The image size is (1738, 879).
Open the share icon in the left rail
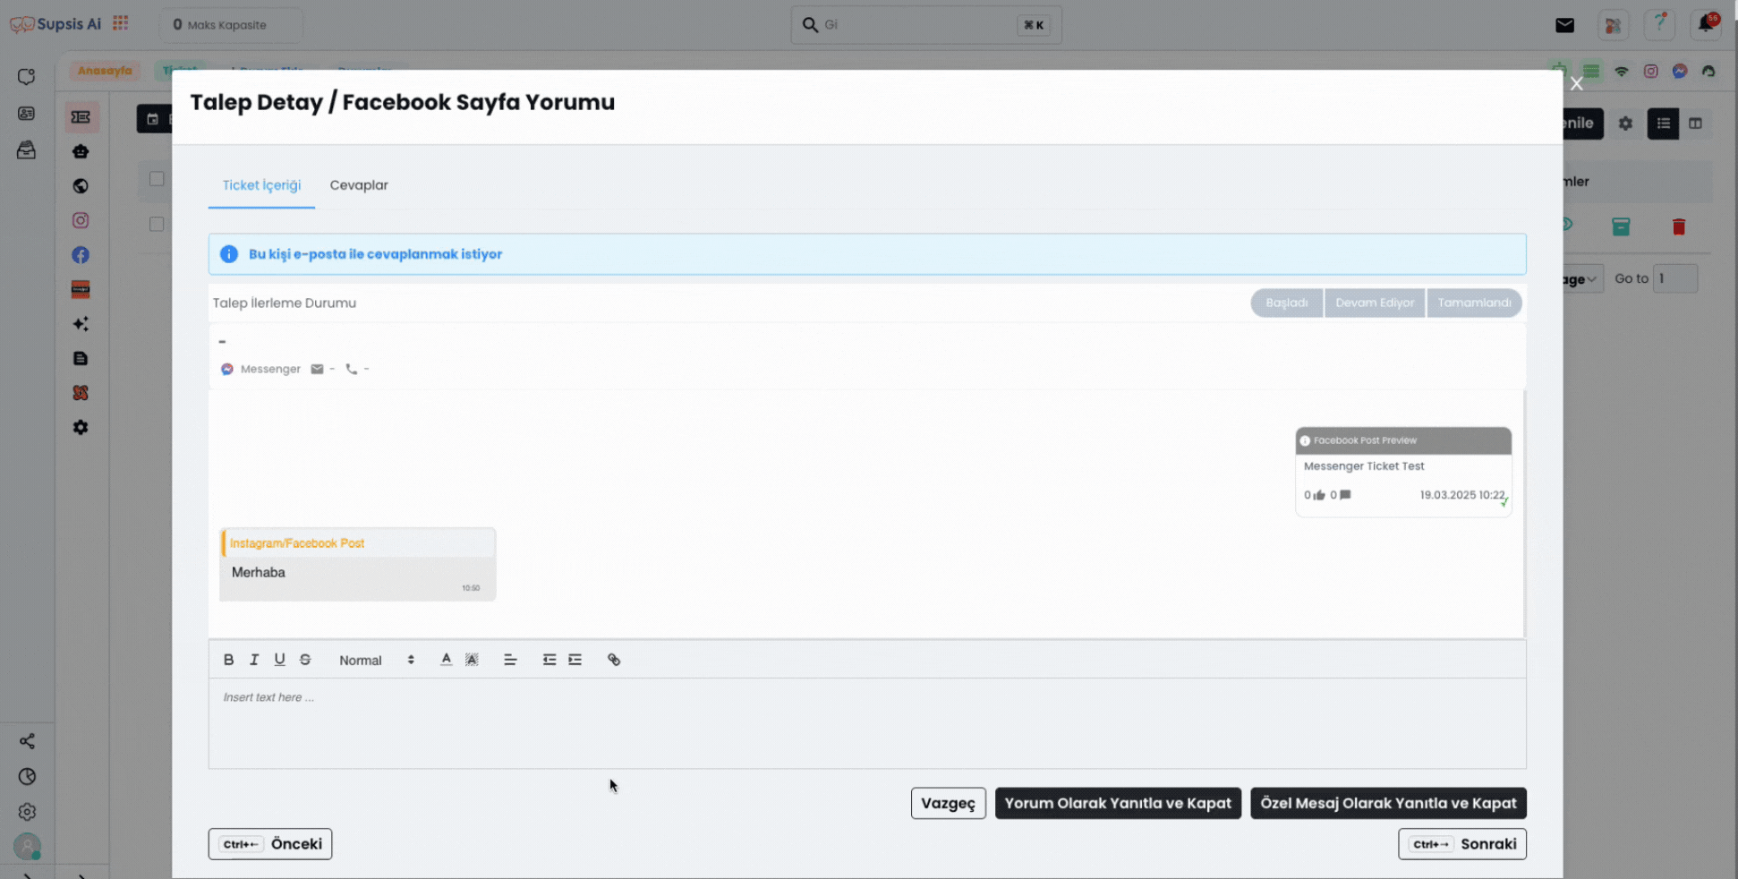point(27,741)
